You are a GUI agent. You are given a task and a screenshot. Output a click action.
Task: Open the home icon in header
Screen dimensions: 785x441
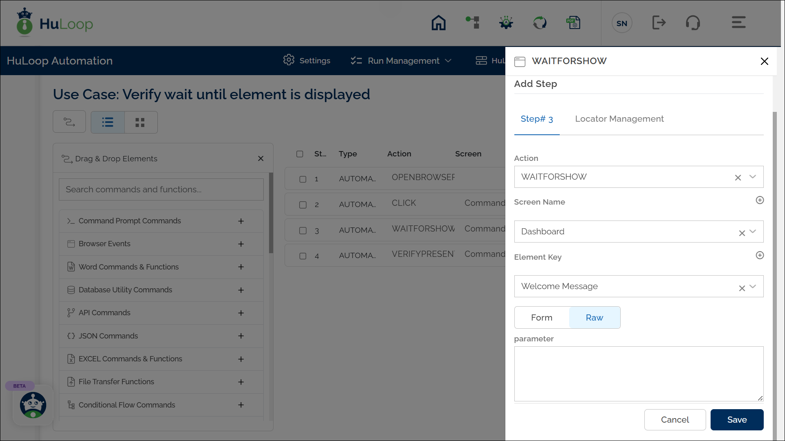[438, 23]
